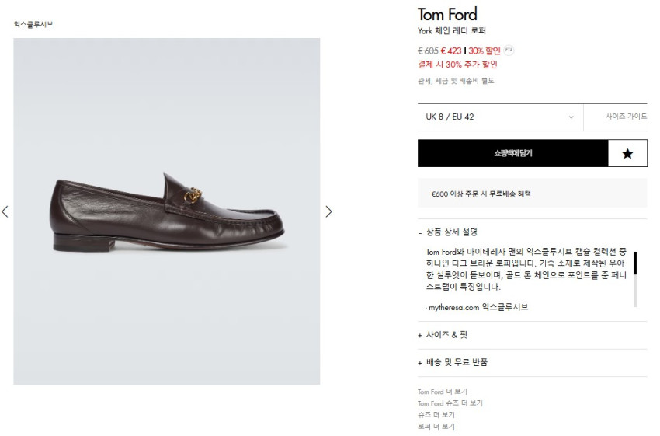Image resolution: width=660 pixels, height=436 pixels.
Task: Click the Tom Ford brand heading
Action: 447,14
